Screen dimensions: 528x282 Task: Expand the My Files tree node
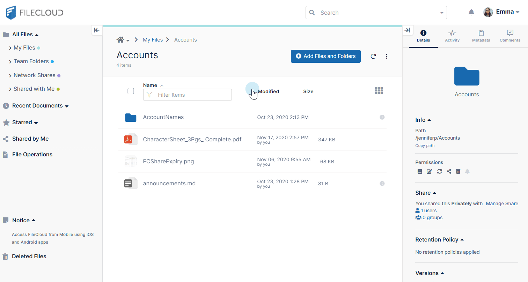pos(10,48)
